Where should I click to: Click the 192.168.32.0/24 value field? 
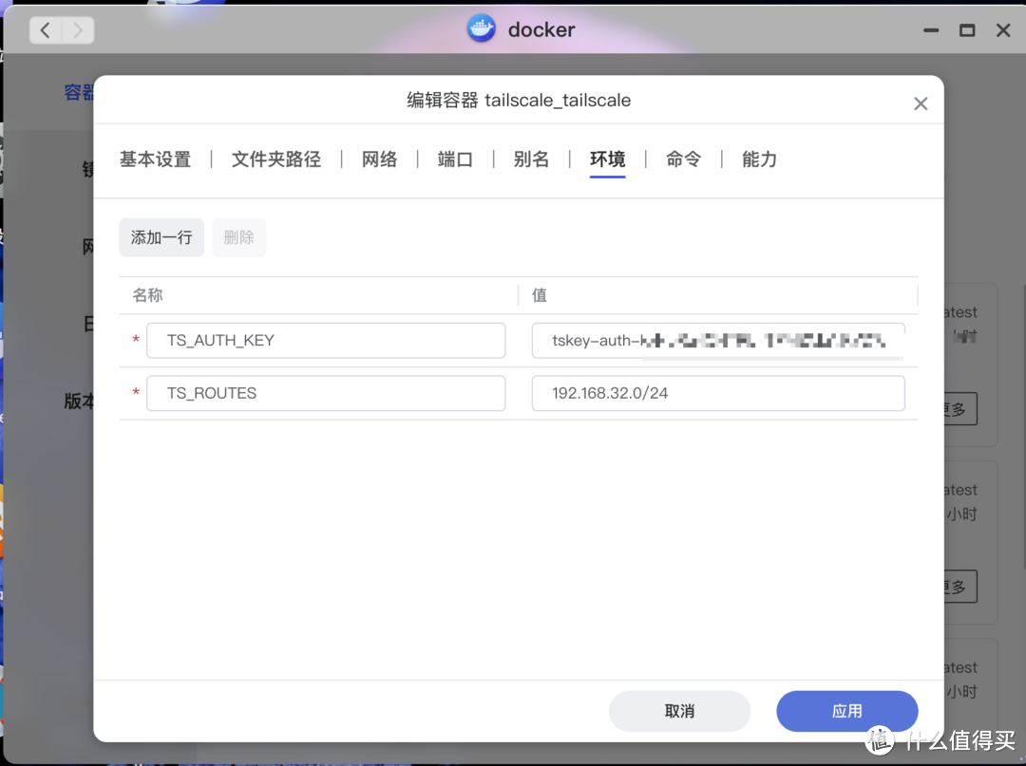pos(718,393)
